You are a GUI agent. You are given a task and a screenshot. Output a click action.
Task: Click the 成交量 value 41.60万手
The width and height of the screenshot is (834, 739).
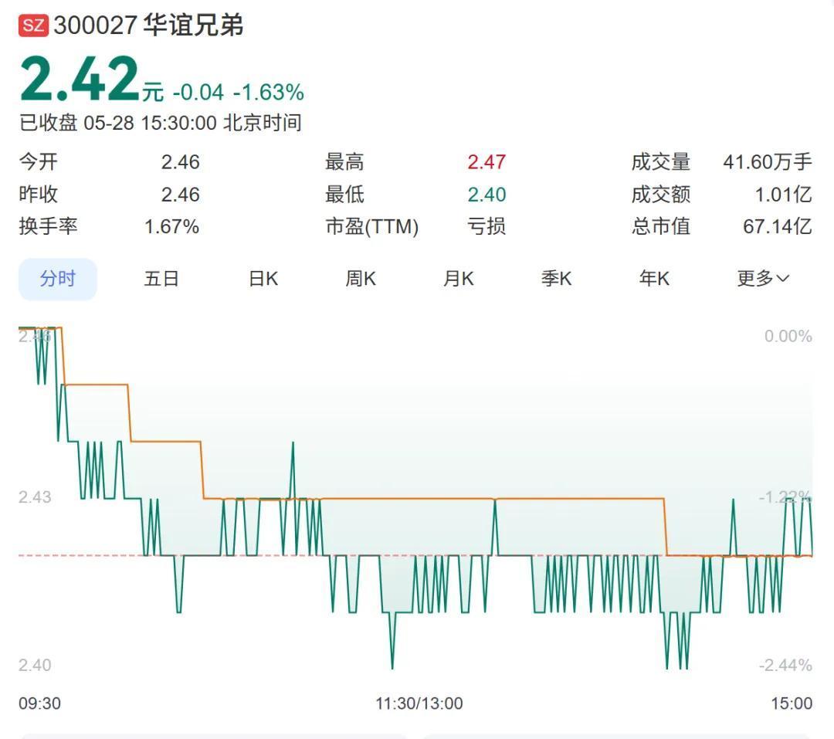(x=768, y=161)
